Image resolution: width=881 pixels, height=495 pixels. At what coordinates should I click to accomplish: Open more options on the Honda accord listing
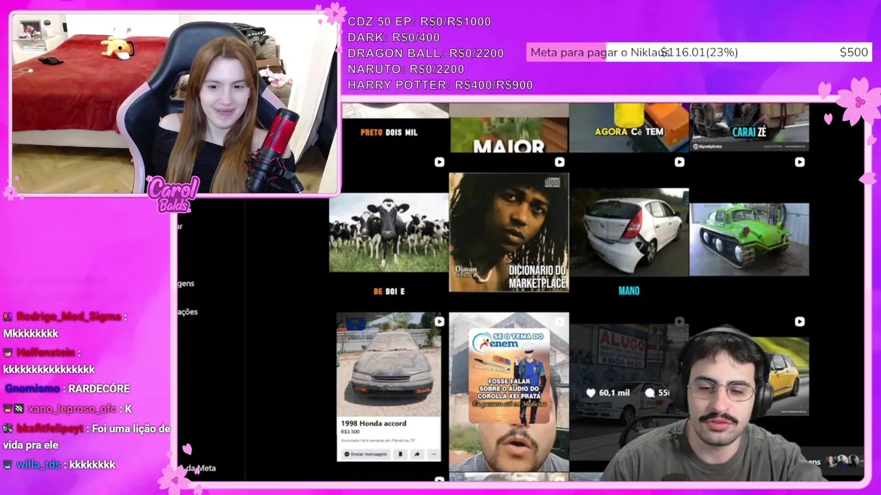tap(433, 454)
